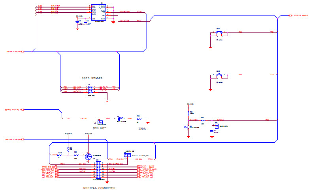This screenshot has height=191, width=309.
Task: Select the C3 capacitor near the SD connector
Action: (x=78, y=22)
